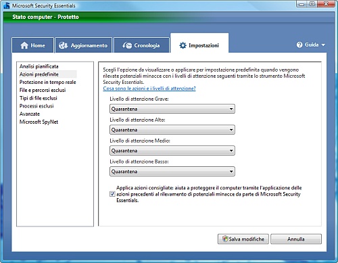Click the Cronologia history icon
The image size is (338, 263).
[127, 45]
